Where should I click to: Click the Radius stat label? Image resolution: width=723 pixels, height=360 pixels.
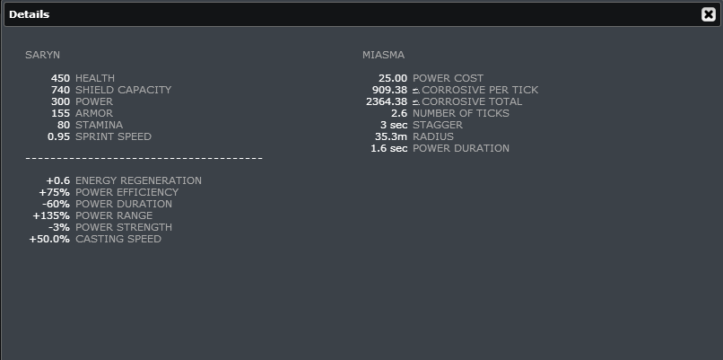click(x=433, y=136)
